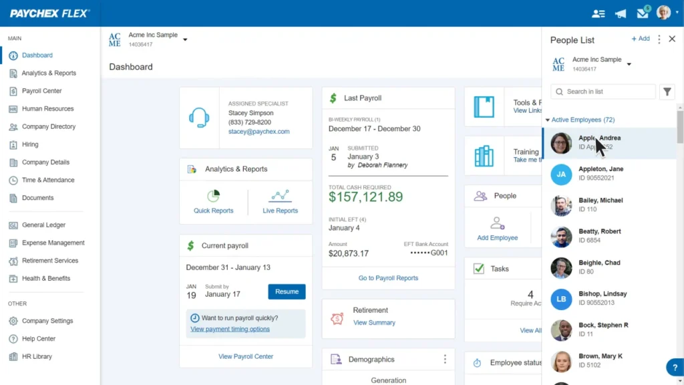The width and height of the screenshot is (684, 385).
Task: Select Retirement Services from sidebar
Action: point(49,261)
